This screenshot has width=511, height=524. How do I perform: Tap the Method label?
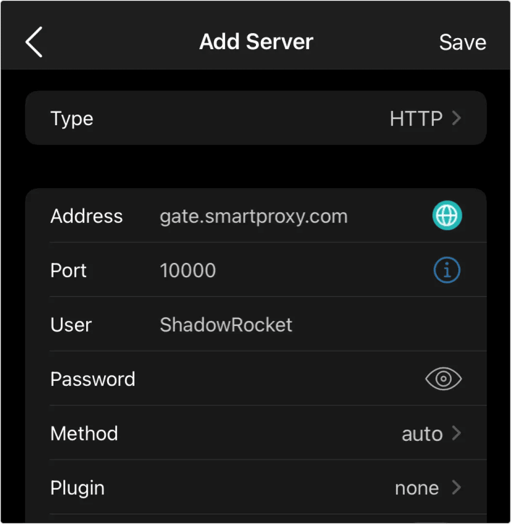pos(84,433)
